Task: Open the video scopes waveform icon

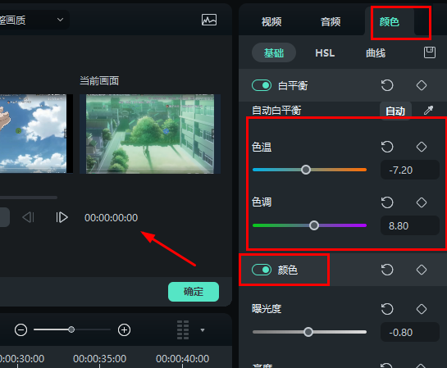Action: tap(209, 20)
